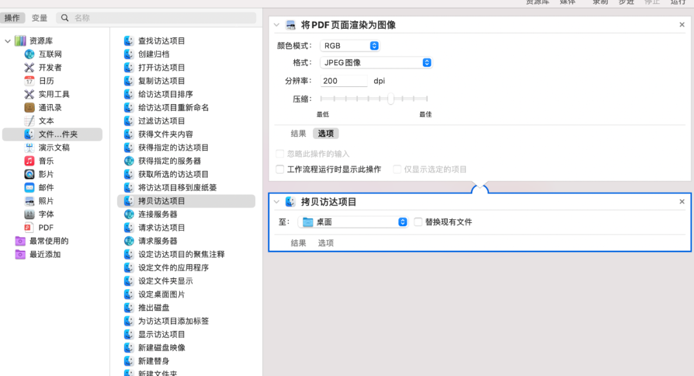The height and width of the screenshot is (376, 694).
Task: Click the Finder icon for 推出磁盘
Action: (x=129, y=307)
